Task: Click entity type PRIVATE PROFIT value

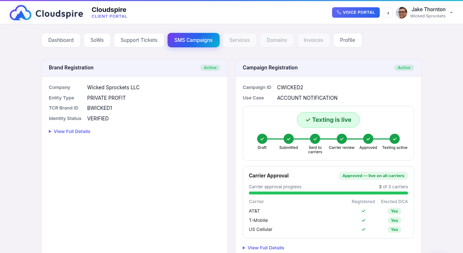Action: 106,98
